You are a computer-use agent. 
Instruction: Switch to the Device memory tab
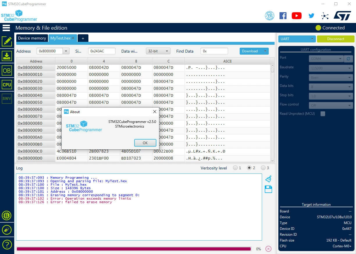[32, 38]
